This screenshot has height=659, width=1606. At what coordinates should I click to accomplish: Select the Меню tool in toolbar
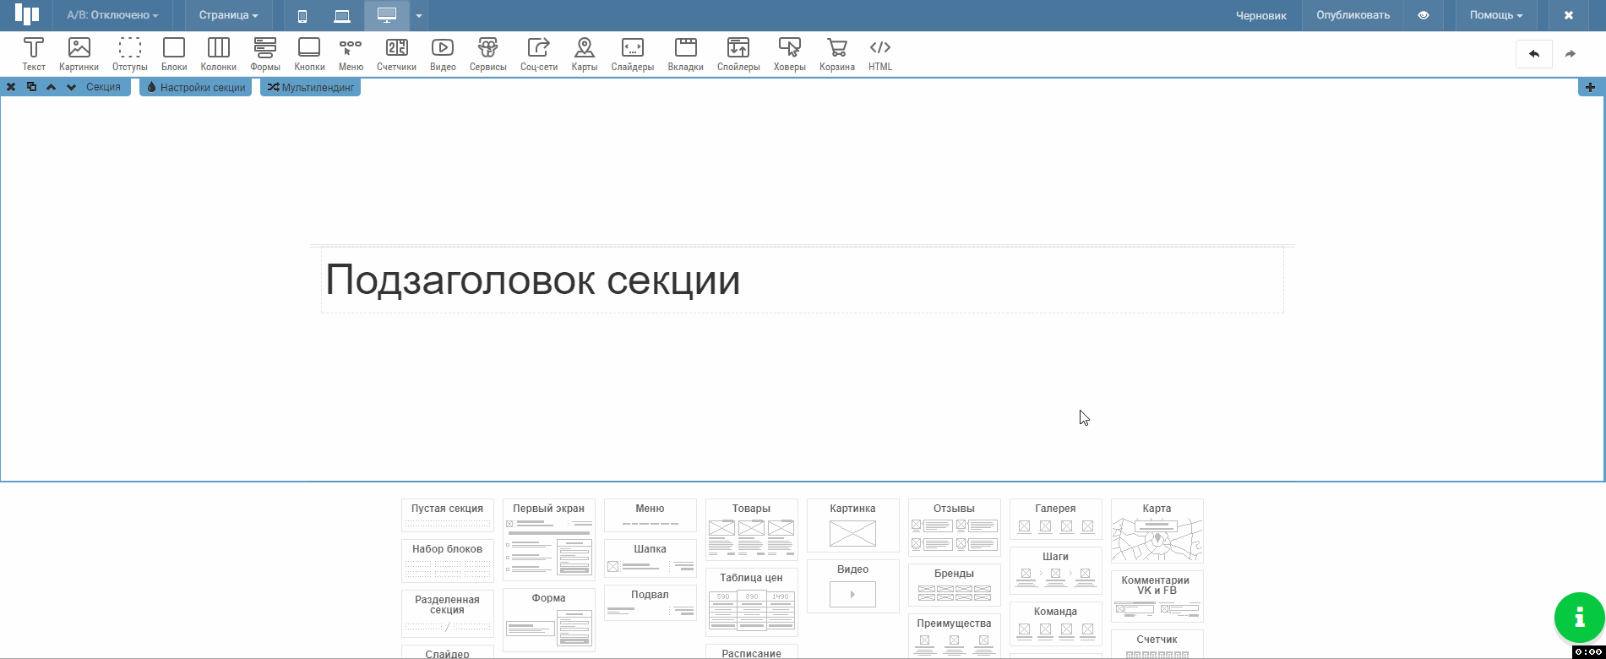(351, 54)
